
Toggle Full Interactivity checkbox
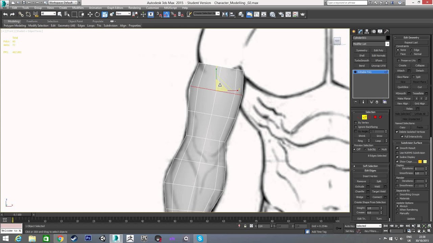(x=402, y=136)
